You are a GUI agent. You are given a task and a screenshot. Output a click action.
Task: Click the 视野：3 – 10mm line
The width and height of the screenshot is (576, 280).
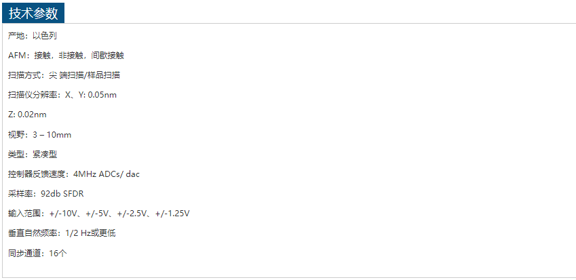click(x=39, y=135)
